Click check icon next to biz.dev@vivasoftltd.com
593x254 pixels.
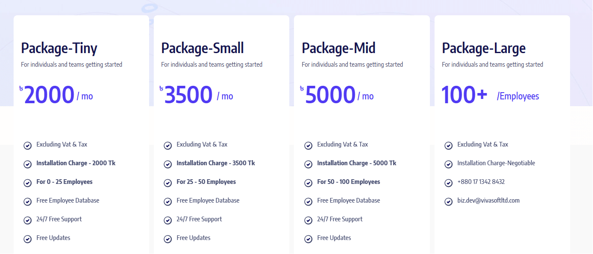click(x=449, y=202)
